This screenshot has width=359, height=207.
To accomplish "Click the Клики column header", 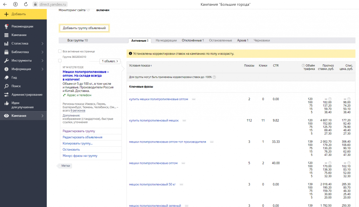I will (x=263, y=65).
